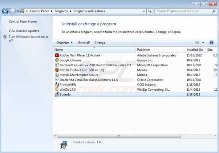The width and height of the screenshot is (219, 153).
Task: Select Microsoft Visual C++ 2008 Redistributable
Action: 96,65
